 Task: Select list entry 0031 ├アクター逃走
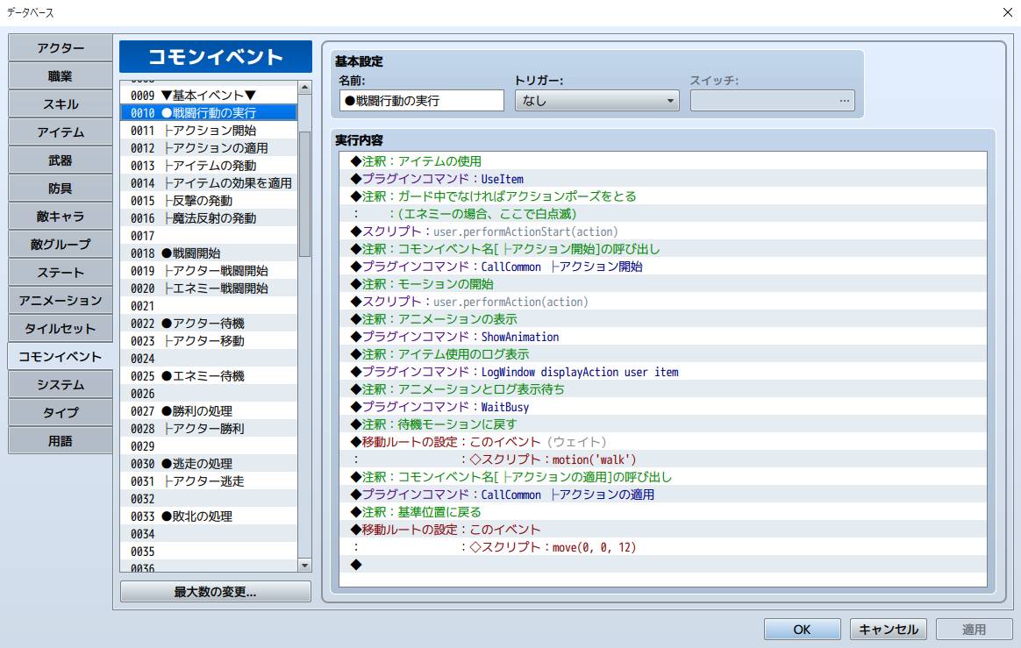click(x=209, y=482)
